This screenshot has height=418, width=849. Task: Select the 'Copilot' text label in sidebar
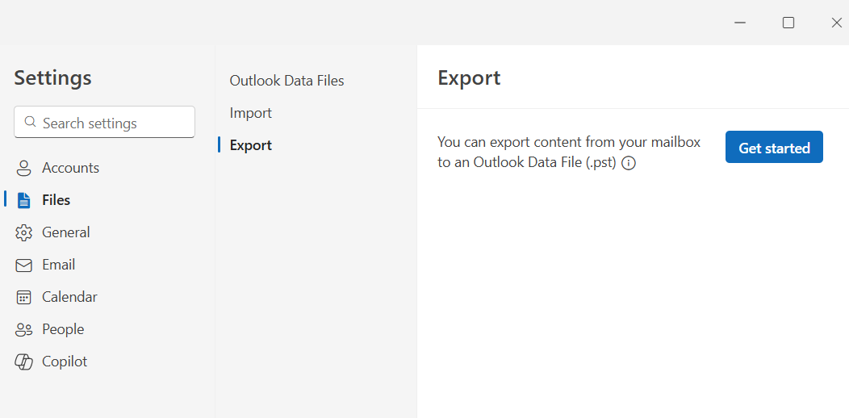pos(65,362)
